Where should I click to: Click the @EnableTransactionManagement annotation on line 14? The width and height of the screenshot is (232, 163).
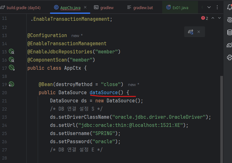tap(67, 44)
